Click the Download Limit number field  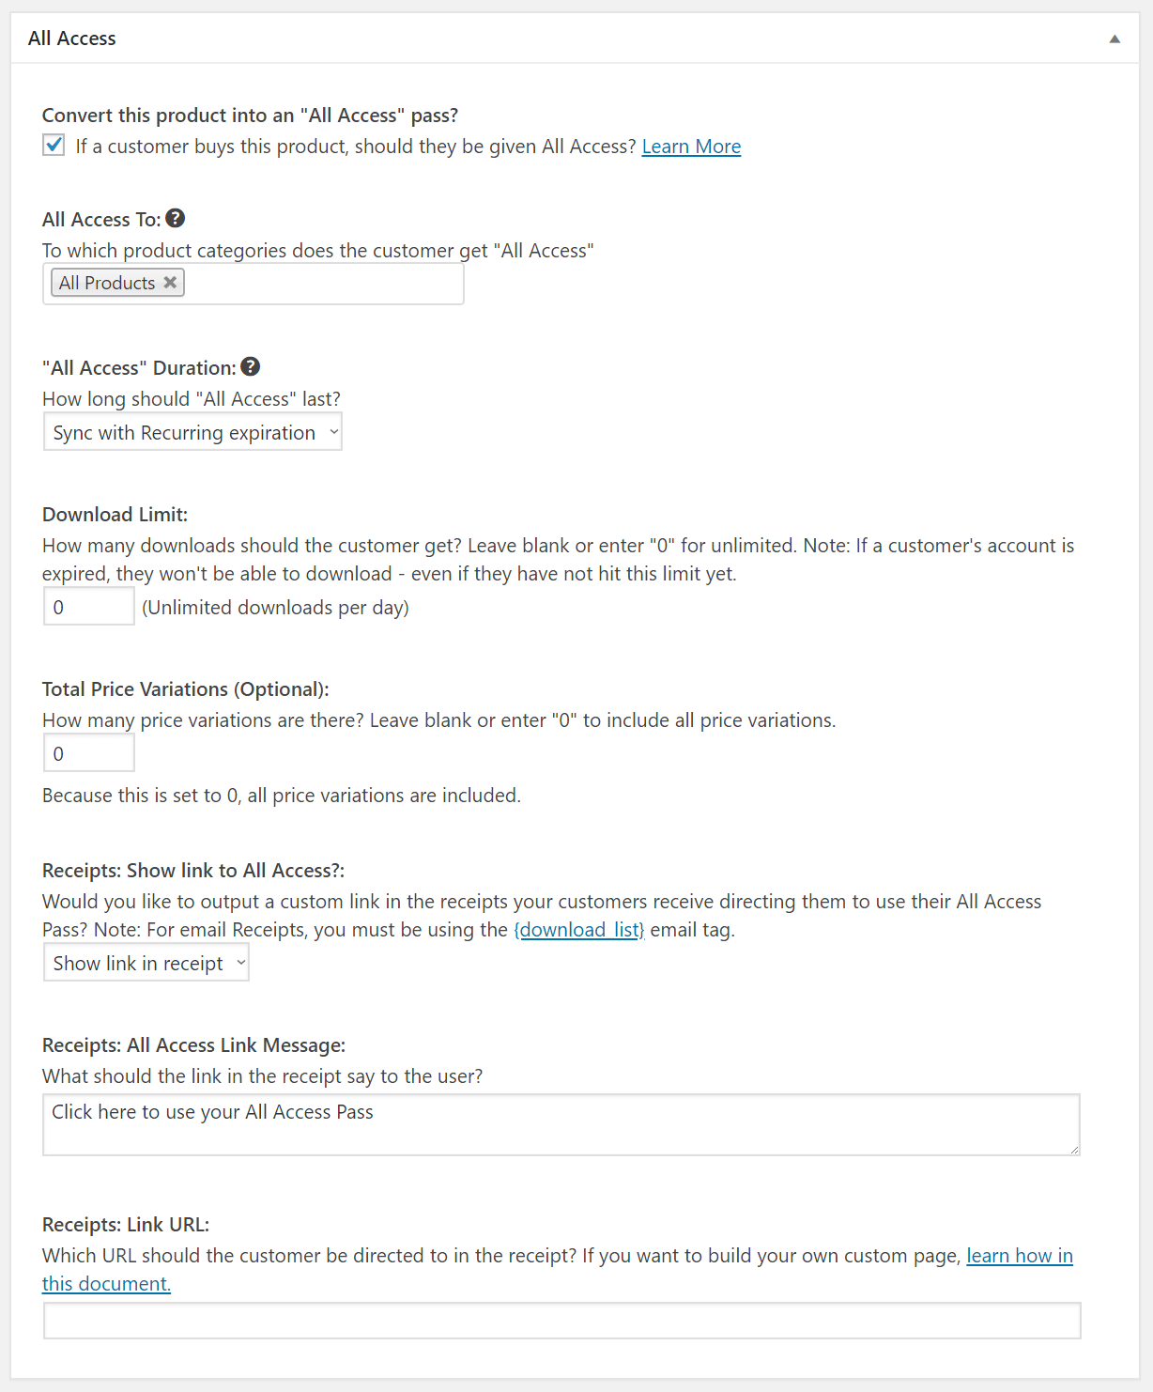pyautogui.click(x=89, y=608)
